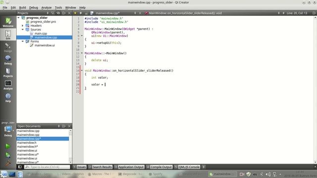
Task: Open the Debug menu
Action: 33,7
